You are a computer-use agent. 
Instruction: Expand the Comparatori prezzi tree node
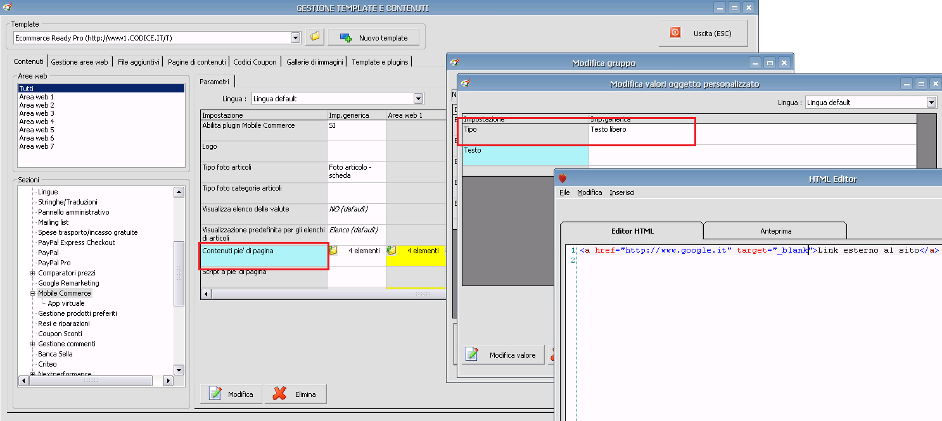pos(32,273)
